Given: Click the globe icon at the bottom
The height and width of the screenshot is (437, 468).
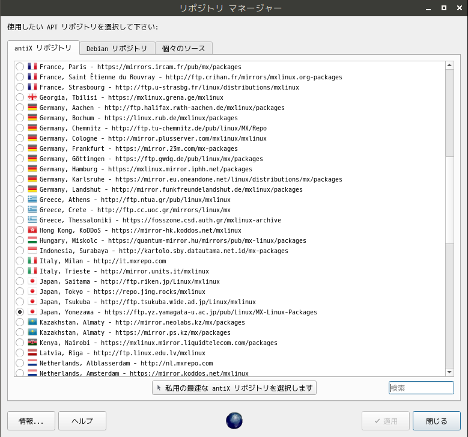Looking at the screenshot, I should pyautogui.click(x=234, y=421).
